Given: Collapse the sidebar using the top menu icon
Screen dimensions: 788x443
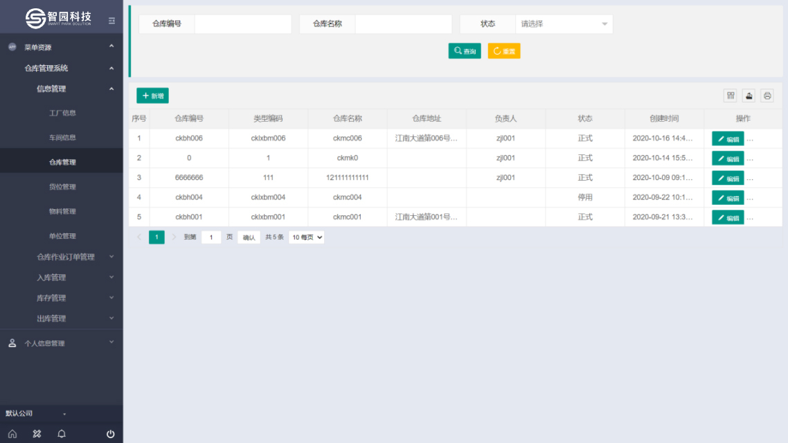Looking at the screenshot, I should click(x=111, y=21).
